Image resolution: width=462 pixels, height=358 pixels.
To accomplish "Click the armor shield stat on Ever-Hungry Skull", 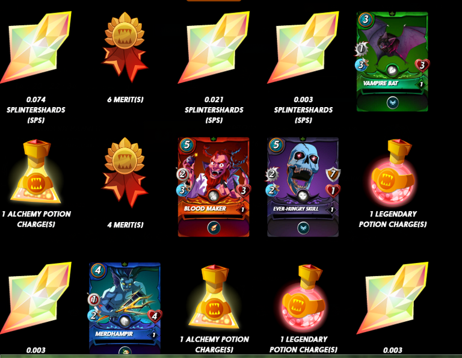I will [x=333, y=174].
